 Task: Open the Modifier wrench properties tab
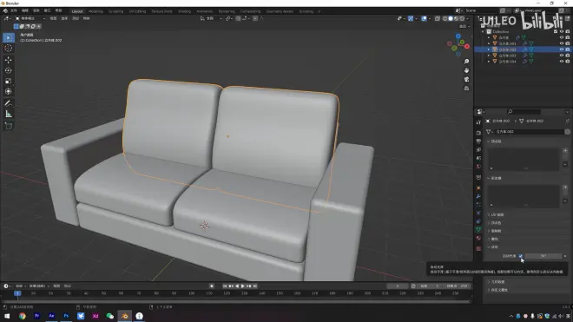(x=478, y=196)
